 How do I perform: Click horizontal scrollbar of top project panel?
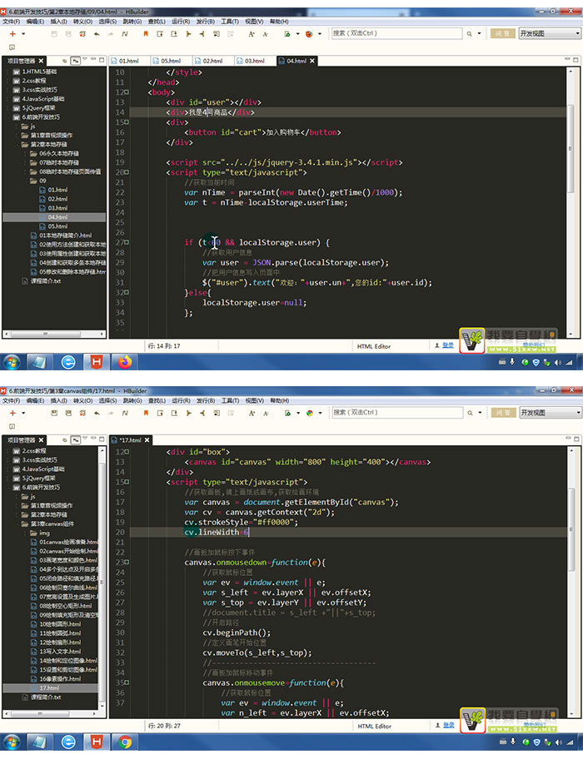[54, 334]
